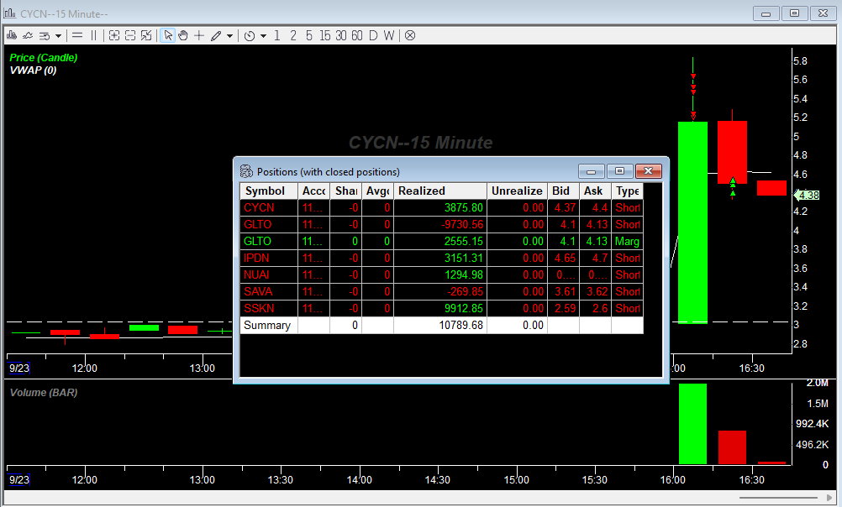
Task: Select the arrow pointer tool
Action: [168, 35]
